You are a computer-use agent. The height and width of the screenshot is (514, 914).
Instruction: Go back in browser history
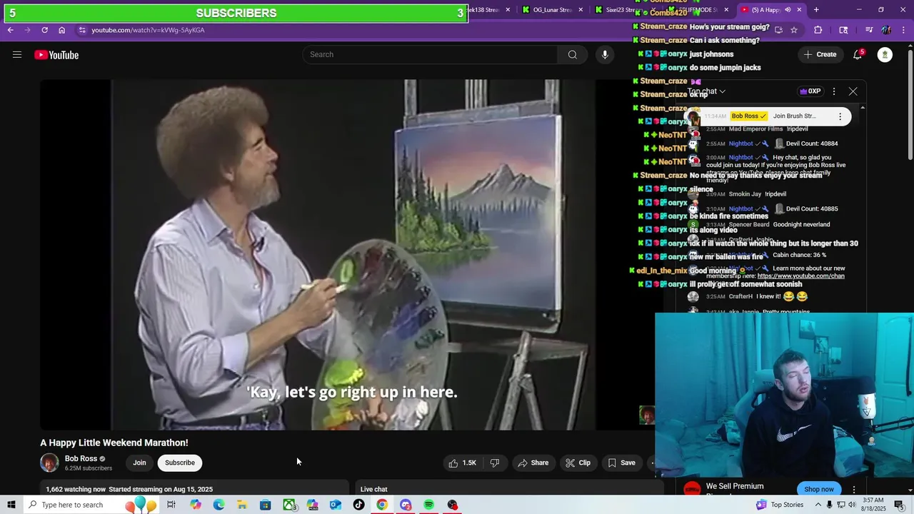[10, 30]
